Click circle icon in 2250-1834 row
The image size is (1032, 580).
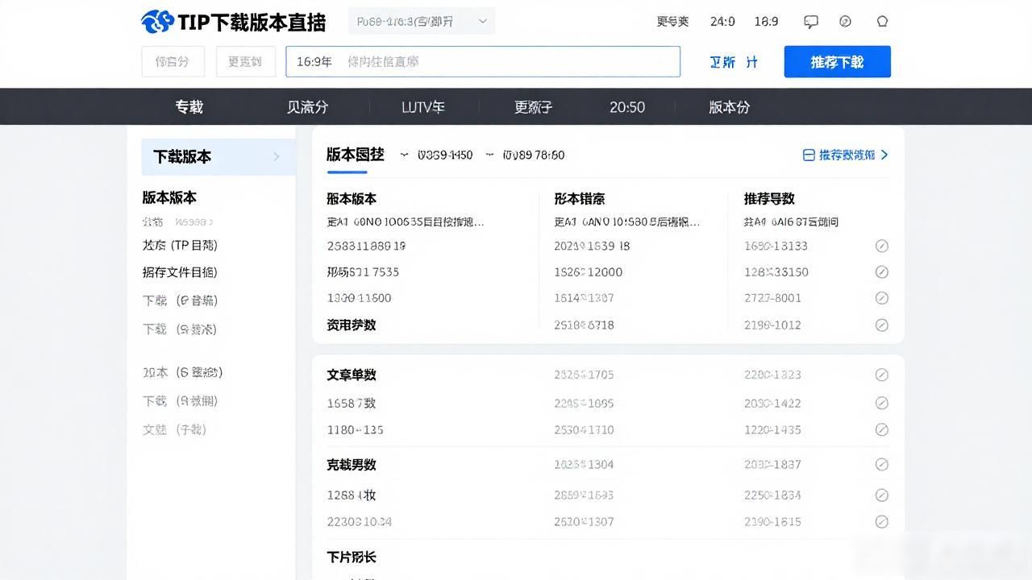[x=882, y=495]
